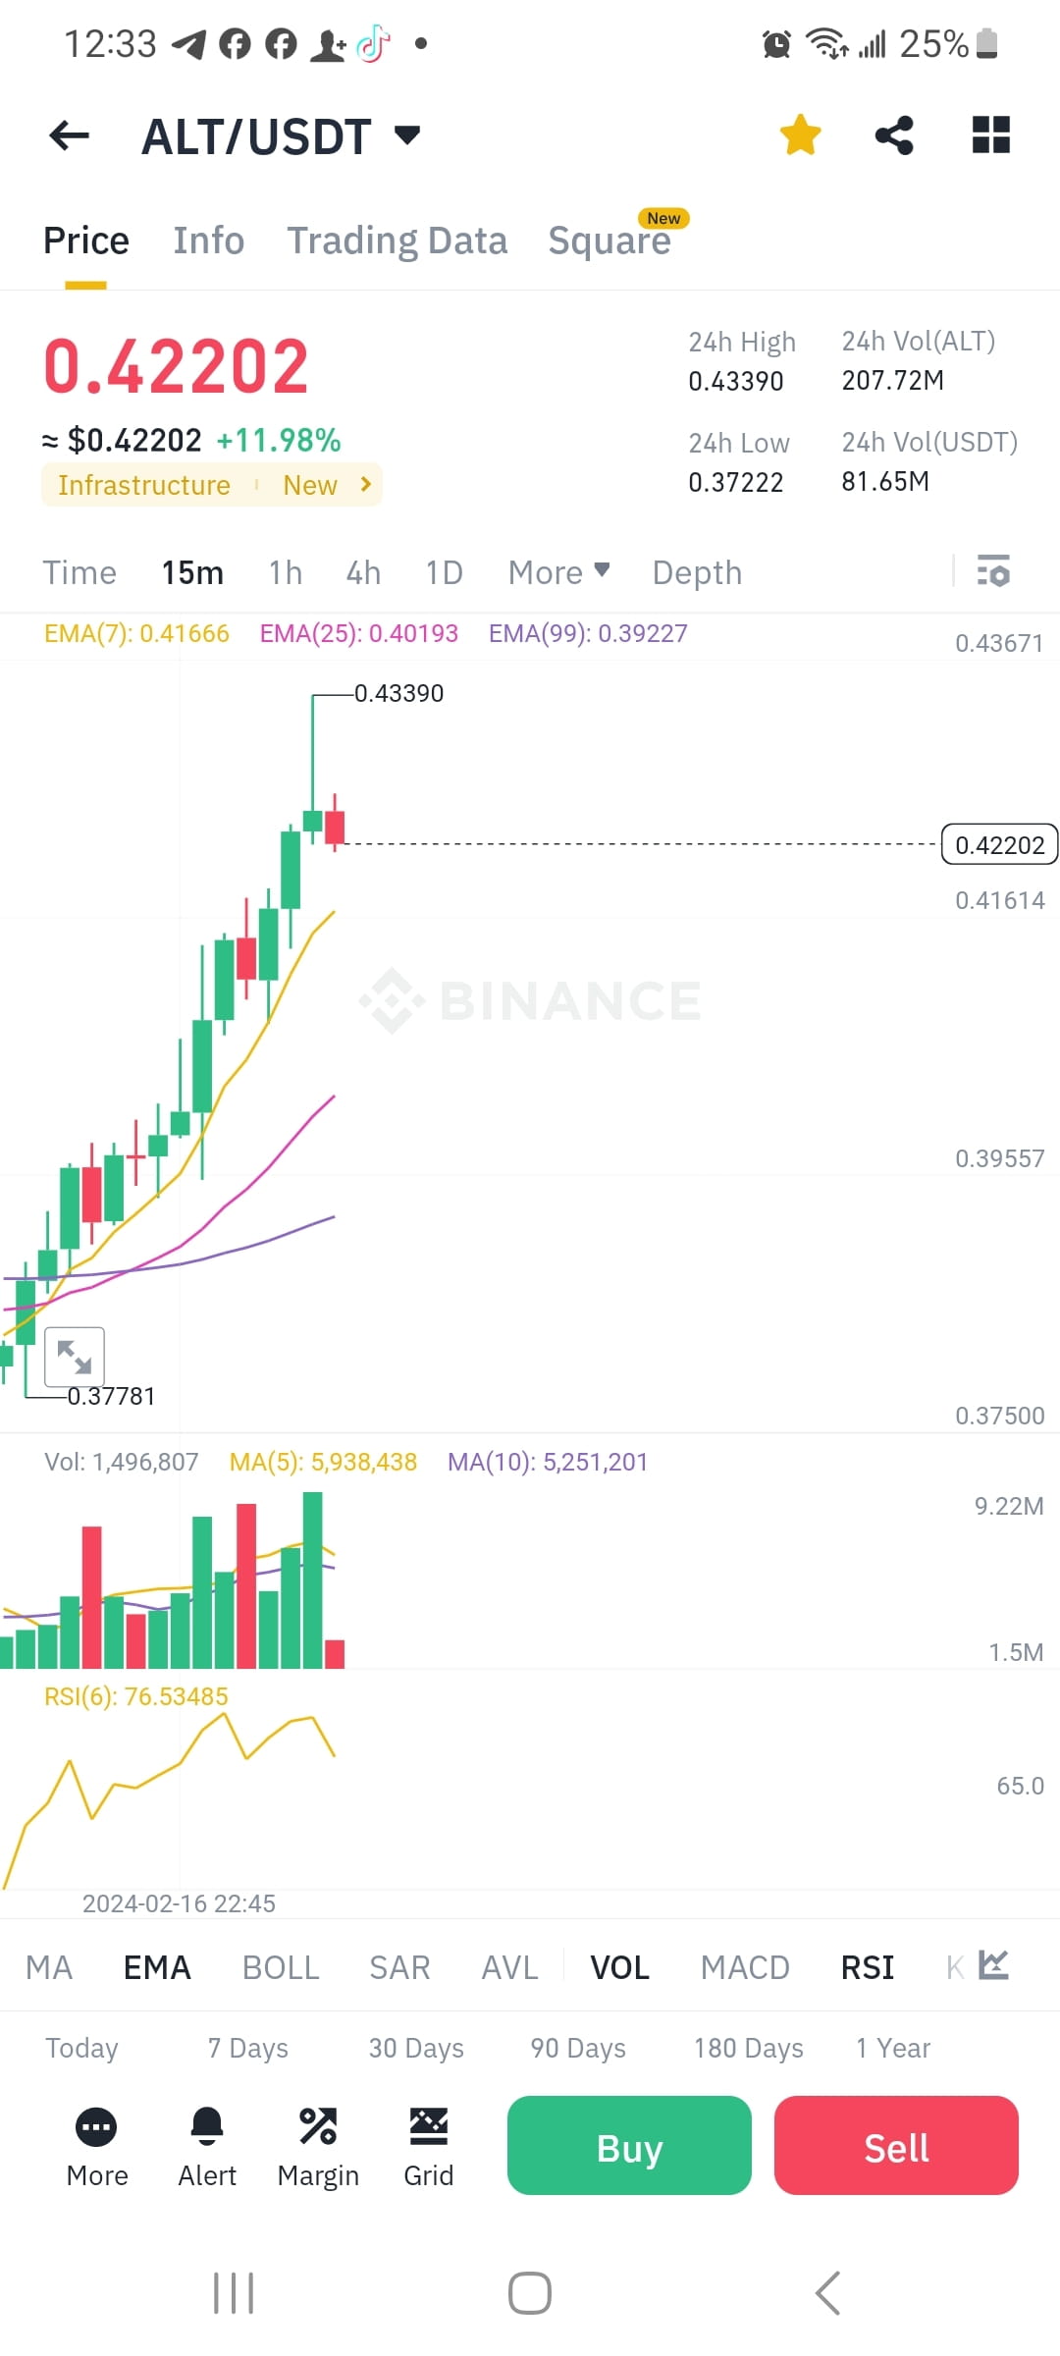This screenshot has height=2356, width=1060.
Task: Expand the chart to fullscreen
Action: 76,1357
